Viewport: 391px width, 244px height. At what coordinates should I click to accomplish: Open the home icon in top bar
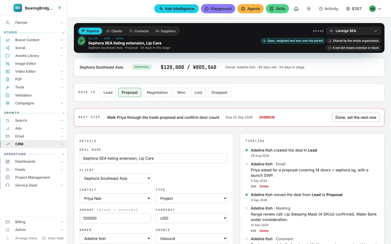pos(296,9)
